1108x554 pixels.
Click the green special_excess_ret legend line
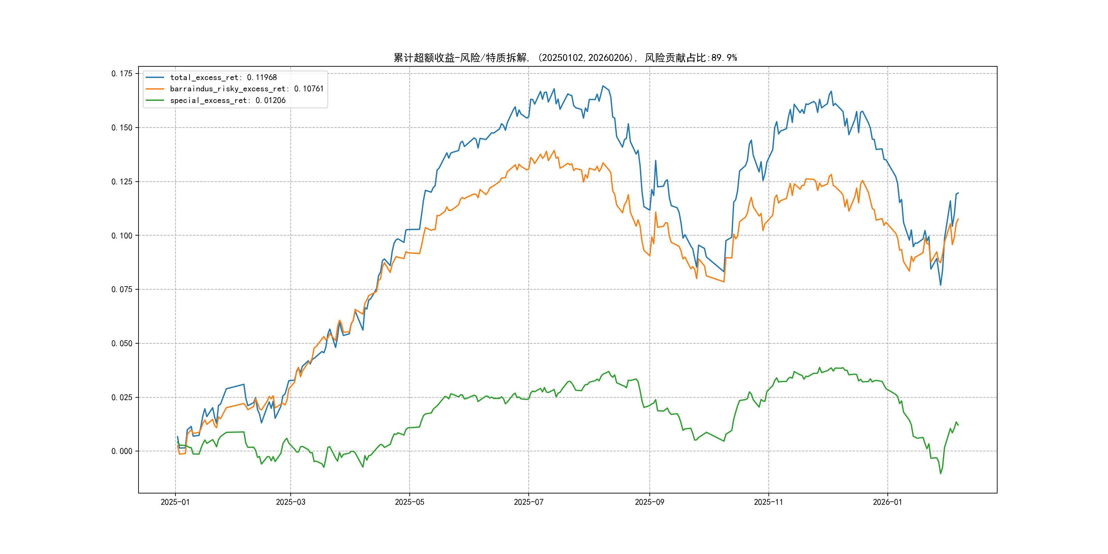pos(155,100)
